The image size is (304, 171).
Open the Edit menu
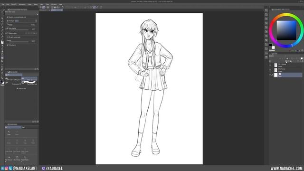pyautogui.click(x=8, y=4)
